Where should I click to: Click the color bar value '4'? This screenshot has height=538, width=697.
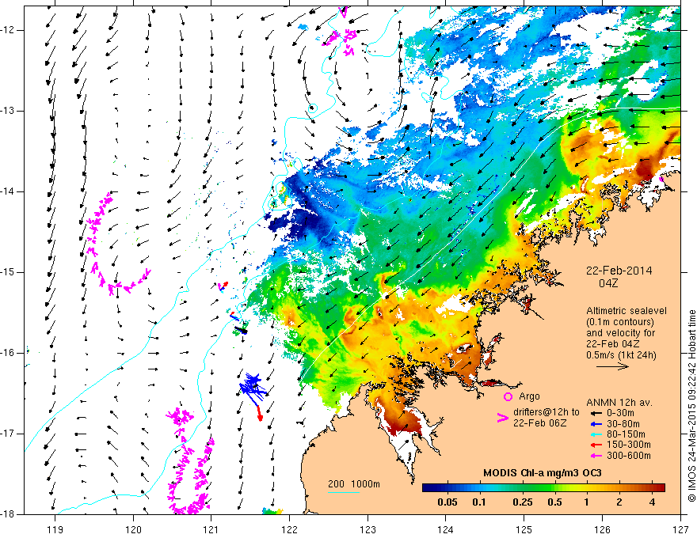click(x=652, y=502)
